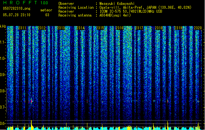Click the Receiving Location label
This screenshot has width=205, height=130.
(x=76, y=7)
